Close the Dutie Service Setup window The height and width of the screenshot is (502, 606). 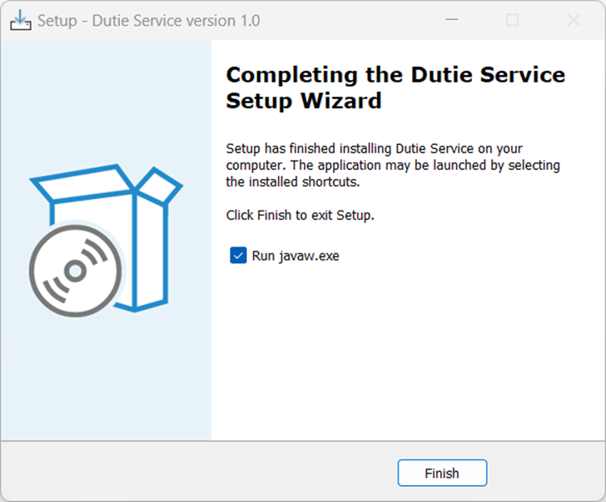tap(573, 20)
